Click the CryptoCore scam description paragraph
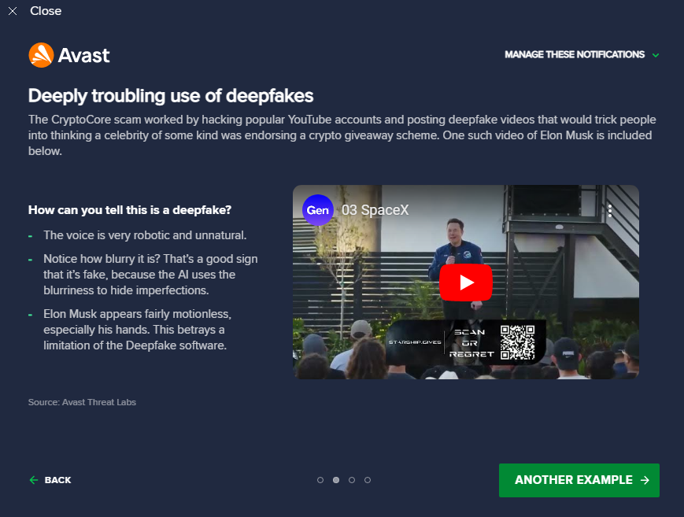 pos(342,135)
